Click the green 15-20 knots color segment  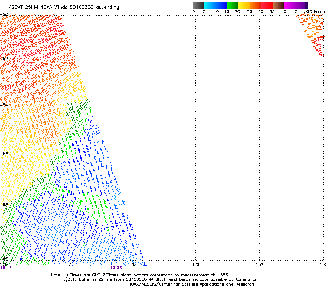tap(232, 5)
